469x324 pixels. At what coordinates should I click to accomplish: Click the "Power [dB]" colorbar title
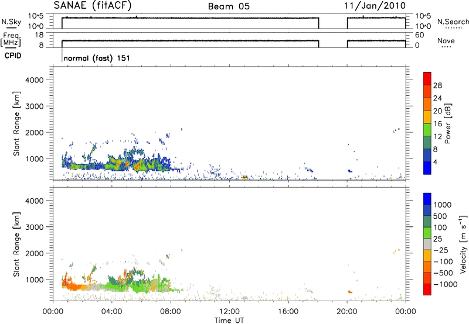click(447, 123)
